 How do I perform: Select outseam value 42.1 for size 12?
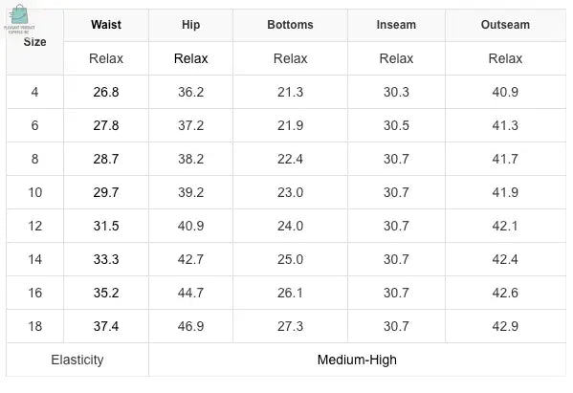point(505,226)
